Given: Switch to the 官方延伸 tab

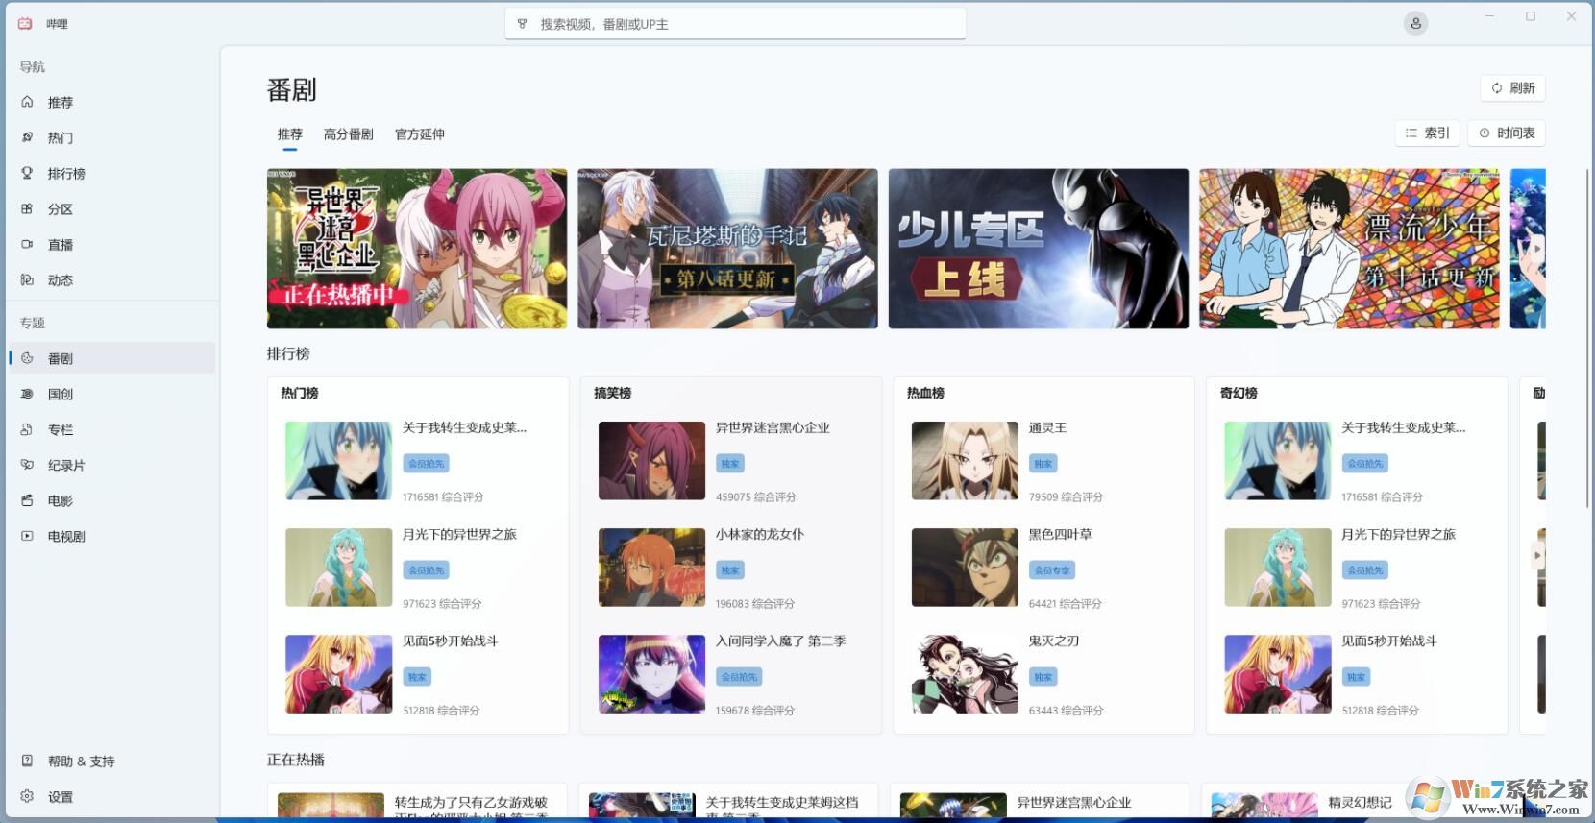Looking at the screenshot, I should click(x=420, y=134).
